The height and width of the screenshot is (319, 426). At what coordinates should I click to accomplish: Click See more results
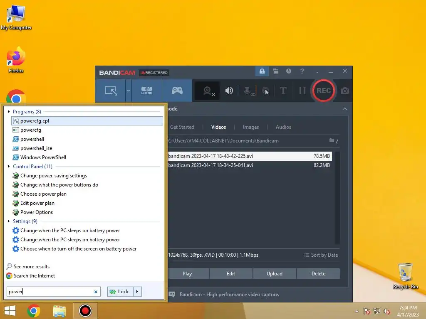click(28, 267)
